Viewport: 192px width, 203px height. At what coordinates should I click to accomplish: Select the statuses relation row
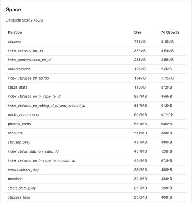point(96,41)
